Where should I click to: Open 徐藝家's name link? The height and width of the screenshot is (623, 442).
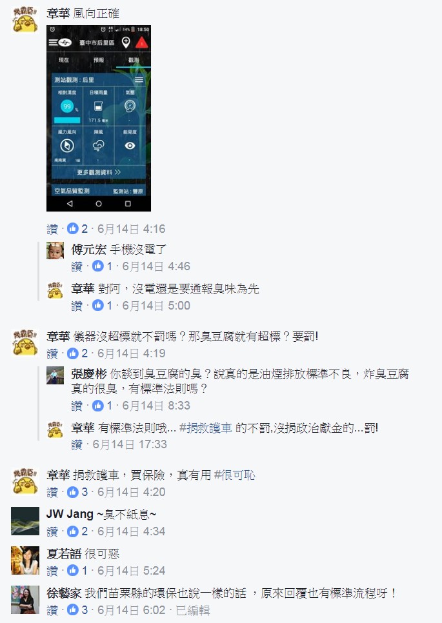pos(64,593)
